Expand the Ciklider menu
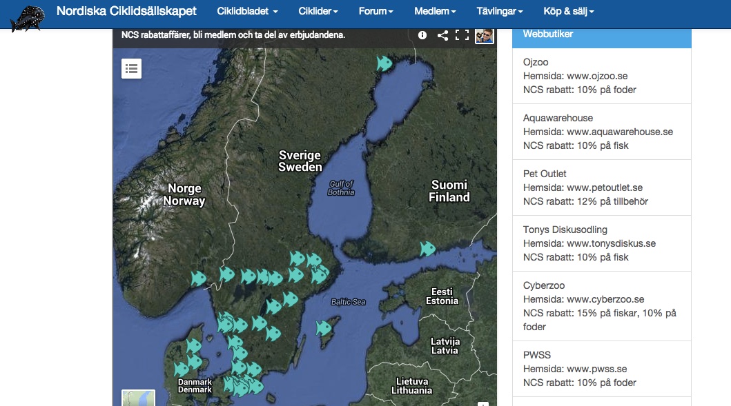This screenshot has height=406, width=731. 318,11
